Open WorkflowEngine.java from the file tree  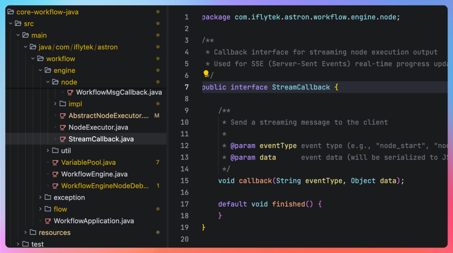(94, 174)
